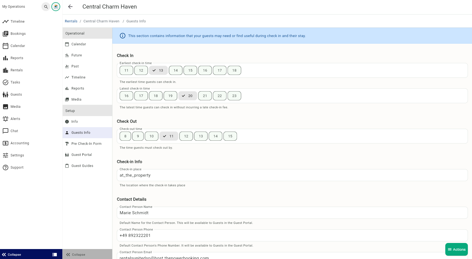Open Future bookings menu item
472x259 pixels.
coord(87,55)
